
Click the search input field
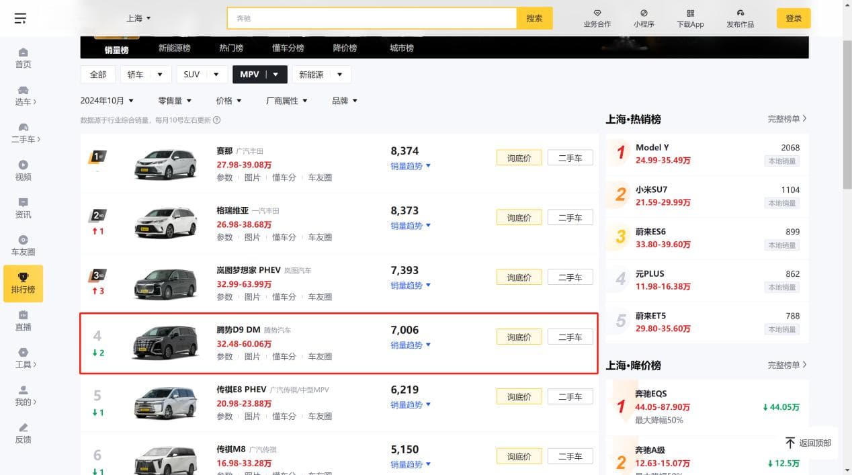point(372,18)
